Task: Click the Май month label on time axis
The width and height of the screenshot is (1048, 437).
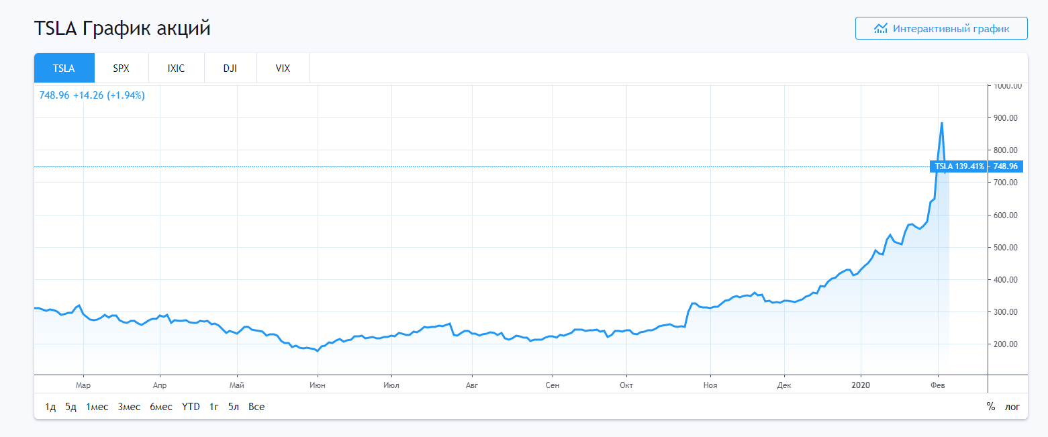Action: click(x=236, y=385)
